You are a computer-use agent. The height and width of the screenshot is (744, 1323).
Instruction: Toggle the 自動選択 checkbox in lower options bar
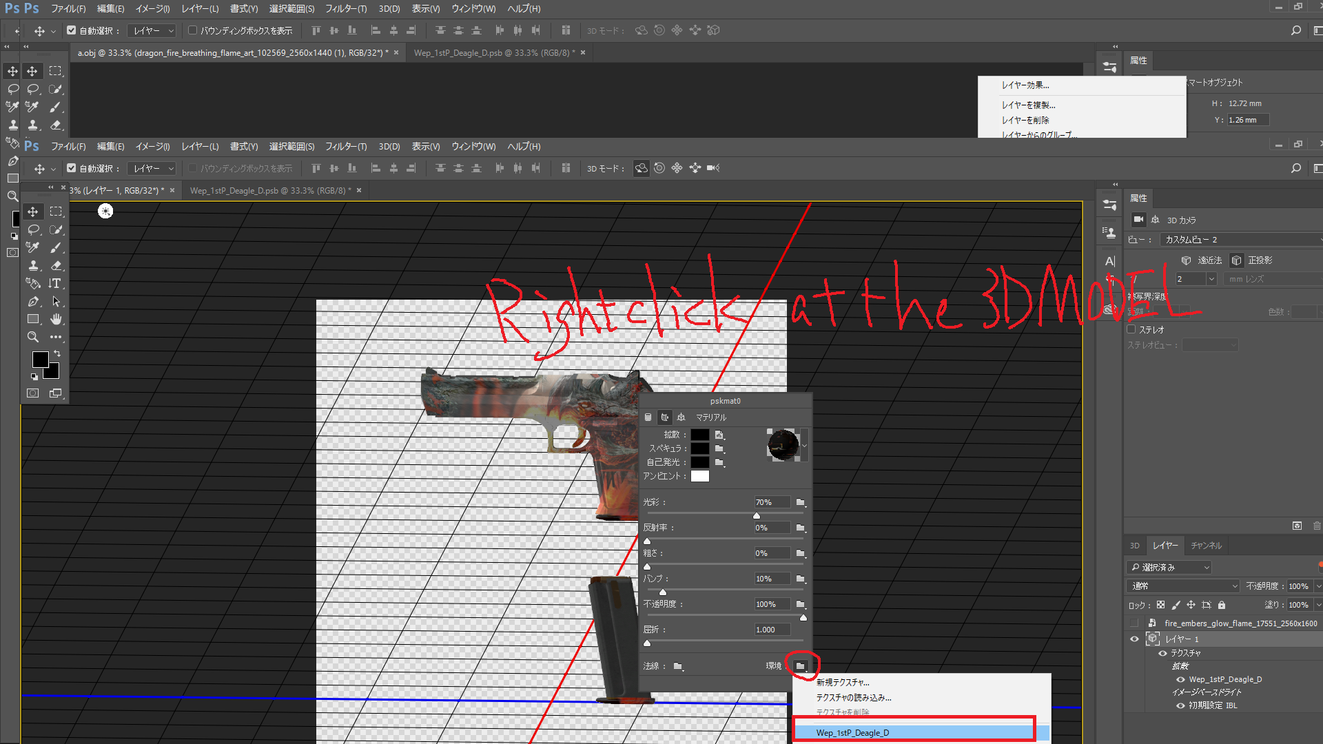tap(71, 168)
